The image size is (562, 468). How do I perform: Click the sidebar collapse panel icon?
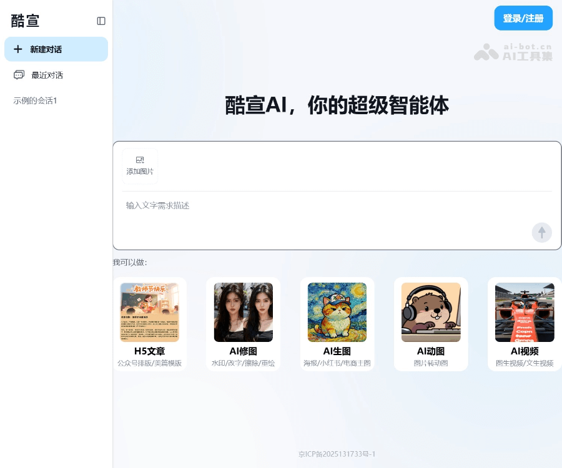click(x=101, y=21)
